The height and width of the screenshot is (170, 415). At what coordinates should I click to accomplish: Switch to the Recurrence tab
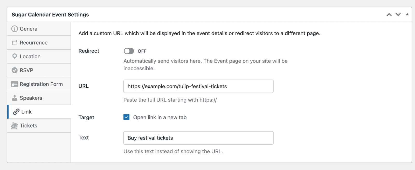(x=39, y=43)
